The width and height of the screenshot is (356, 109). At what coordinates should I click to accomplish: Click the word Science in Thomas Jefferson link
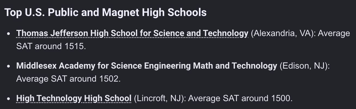169,33
